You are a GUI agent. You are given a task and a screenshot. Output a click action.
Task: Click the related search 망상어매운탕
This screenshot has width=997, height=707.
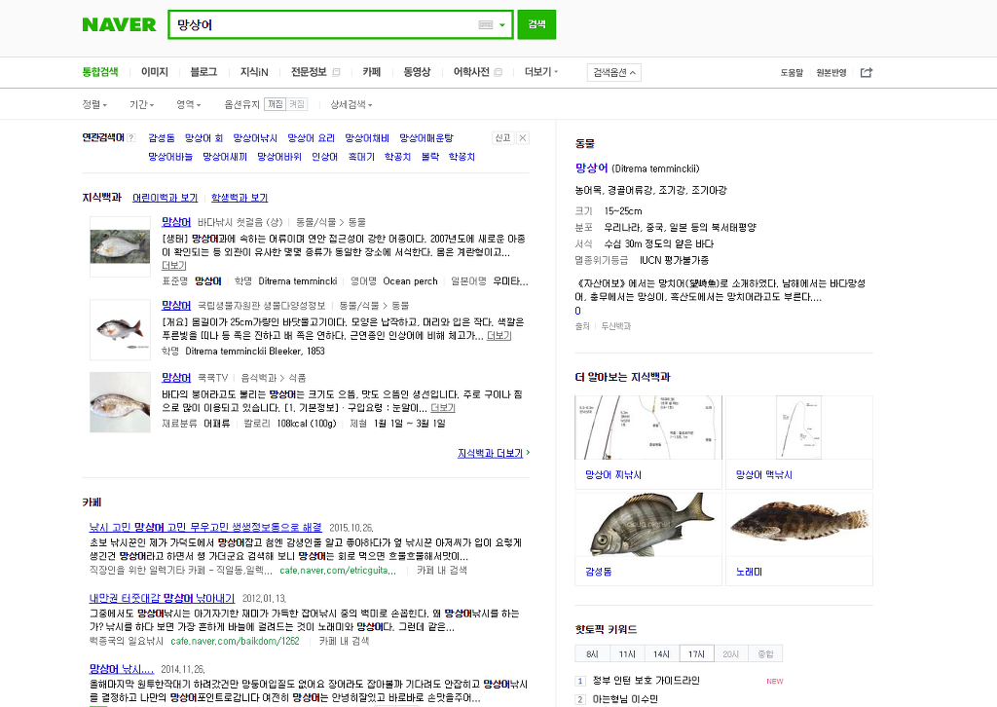click(x=426, y=138)
